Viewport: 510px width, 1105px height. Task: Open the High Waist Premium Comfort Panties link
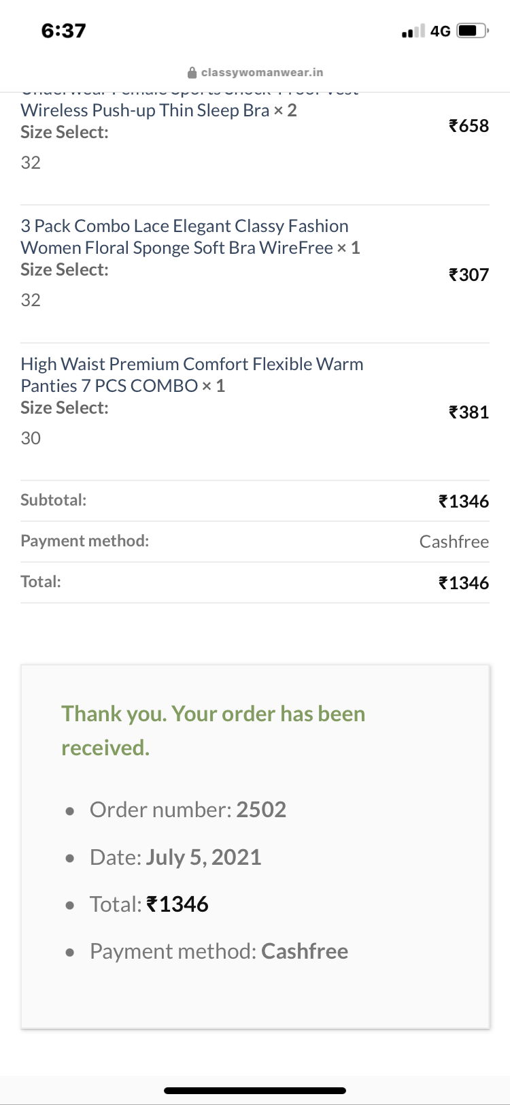pos(192,375)
